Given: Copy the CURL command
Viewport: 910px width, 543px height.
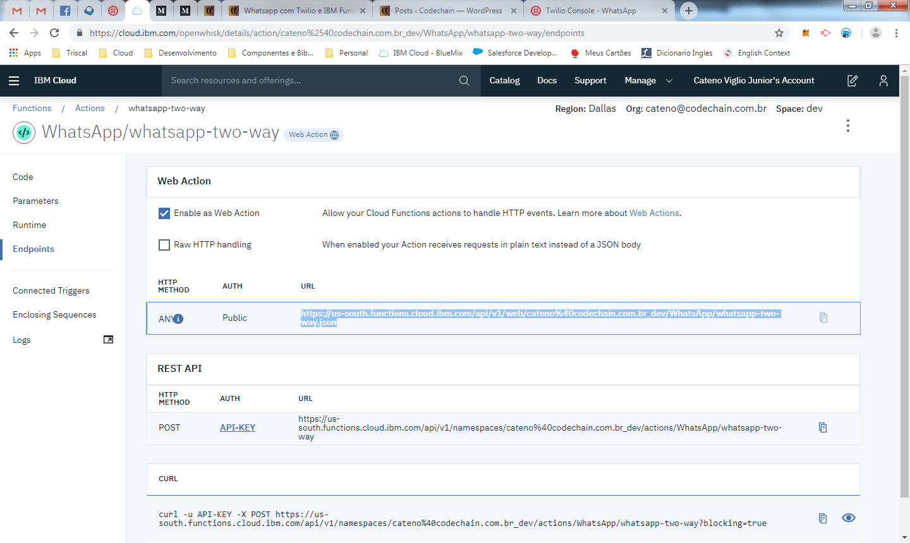Looking at the screenshot, I should click(x=823, y=518).
